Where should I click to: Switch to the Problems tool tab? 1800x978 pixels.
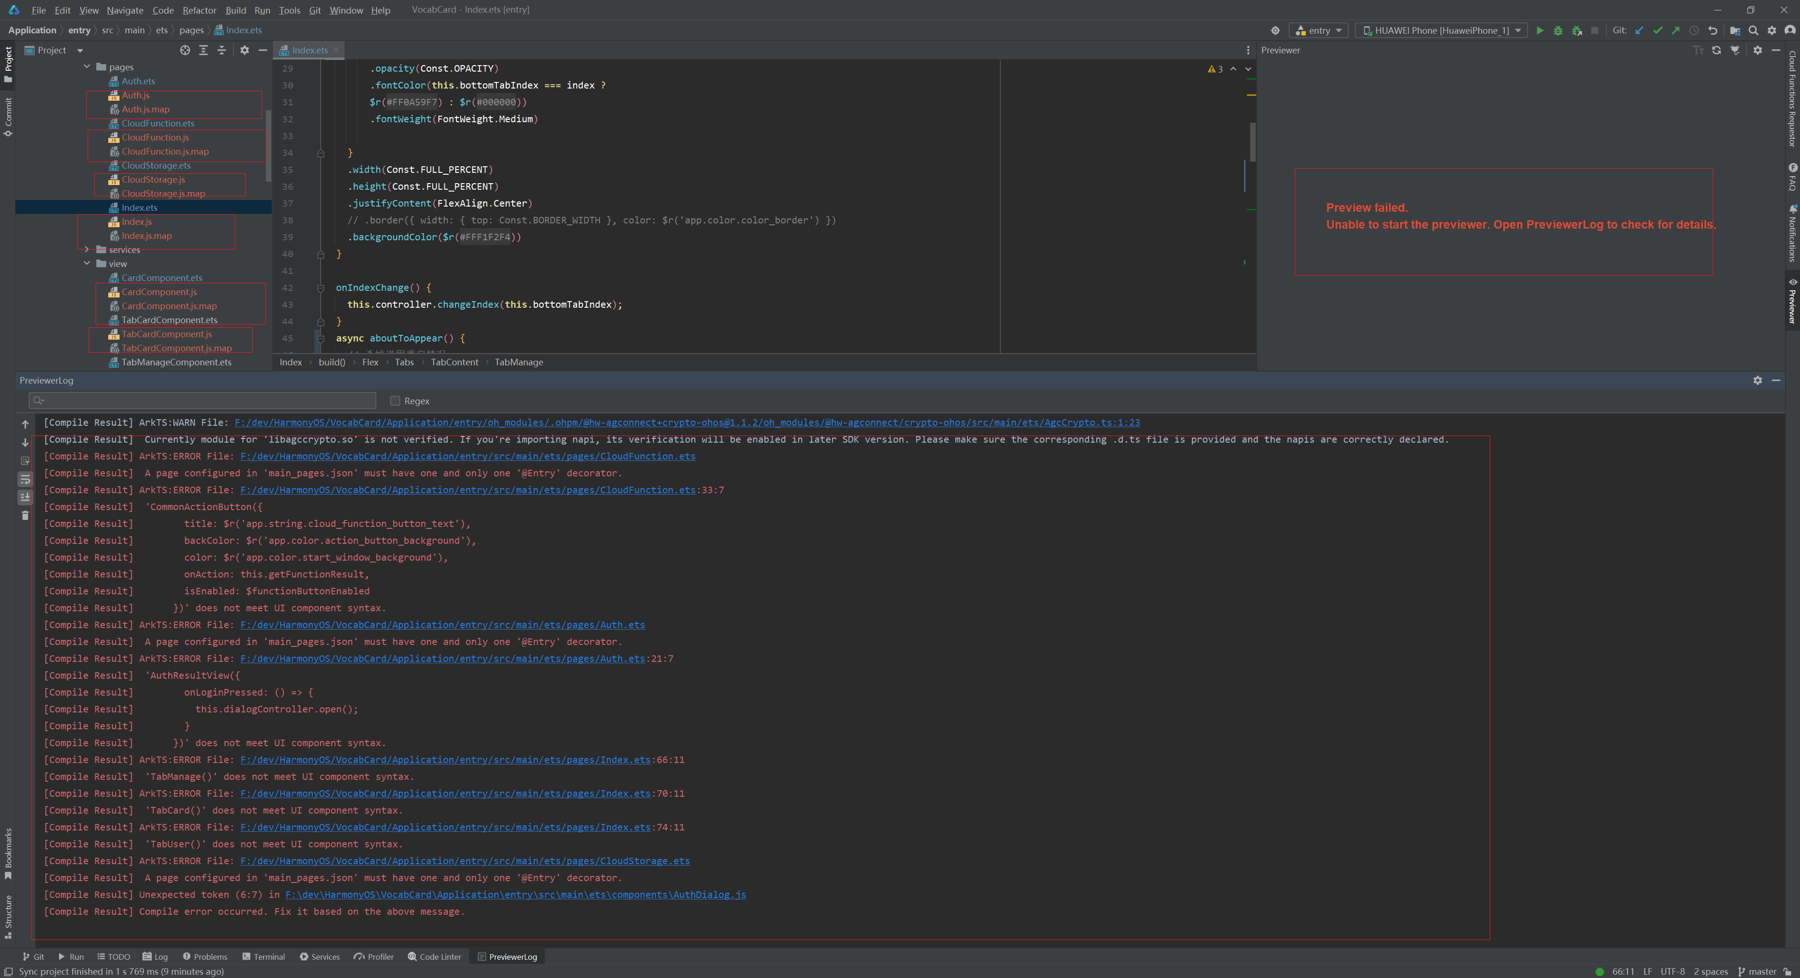(x=205, y=956)
